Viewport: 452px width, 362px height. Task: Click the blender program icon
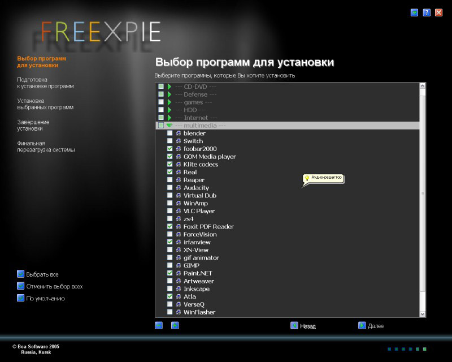coord(179,133)
